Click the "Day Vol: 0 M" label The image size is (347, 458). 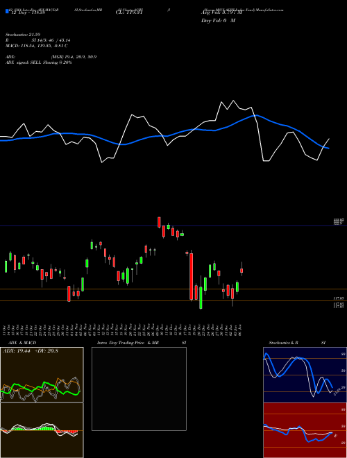[218, 21]
